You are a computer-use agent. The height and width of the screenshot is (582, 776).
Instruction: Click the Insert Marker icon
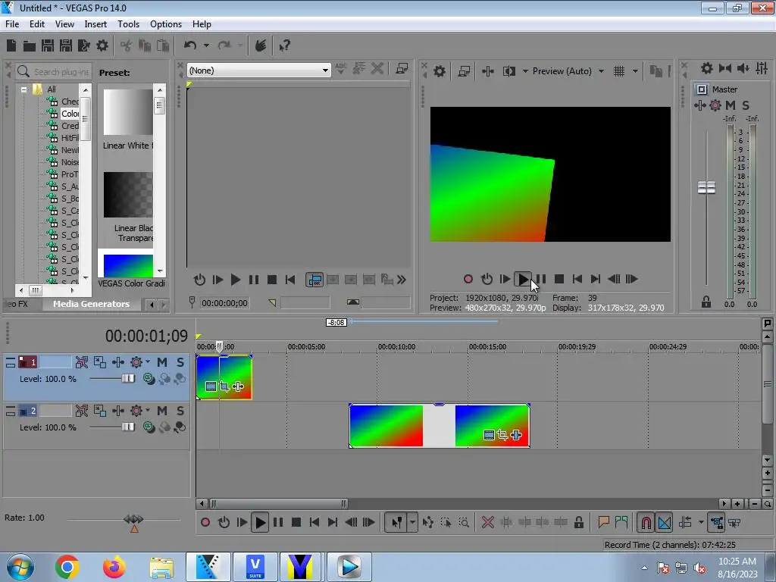[x=603, y=522]
